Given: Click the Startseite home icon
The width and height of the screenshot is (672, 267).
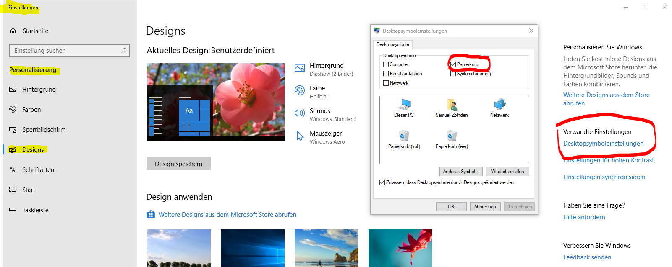Looking at the screenshot, I should [x=13, y=31].
